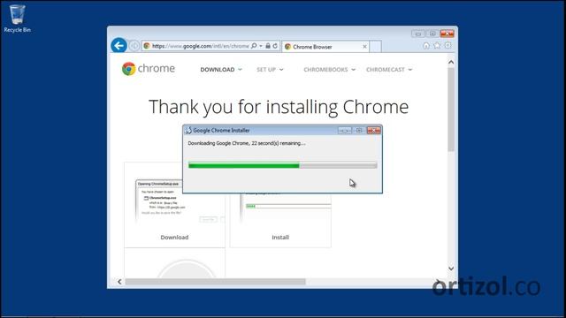Image resolution: width=566 pixels, height=318 pixels.
Task: Click the Download step thumbnail
Action: [175, 205]
